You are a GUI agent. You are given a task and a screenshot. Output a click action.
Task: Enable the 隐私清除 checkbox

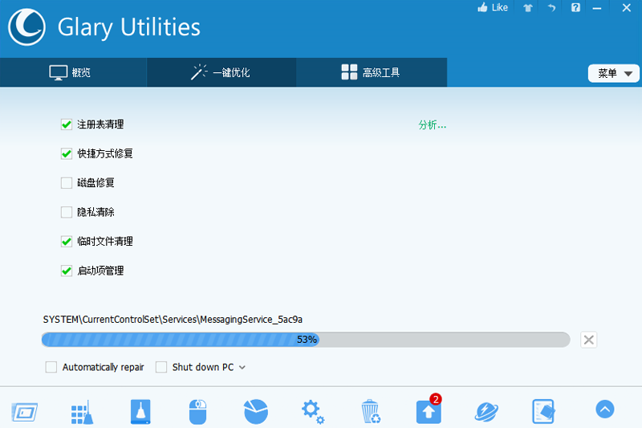click(x=67, y=212)
